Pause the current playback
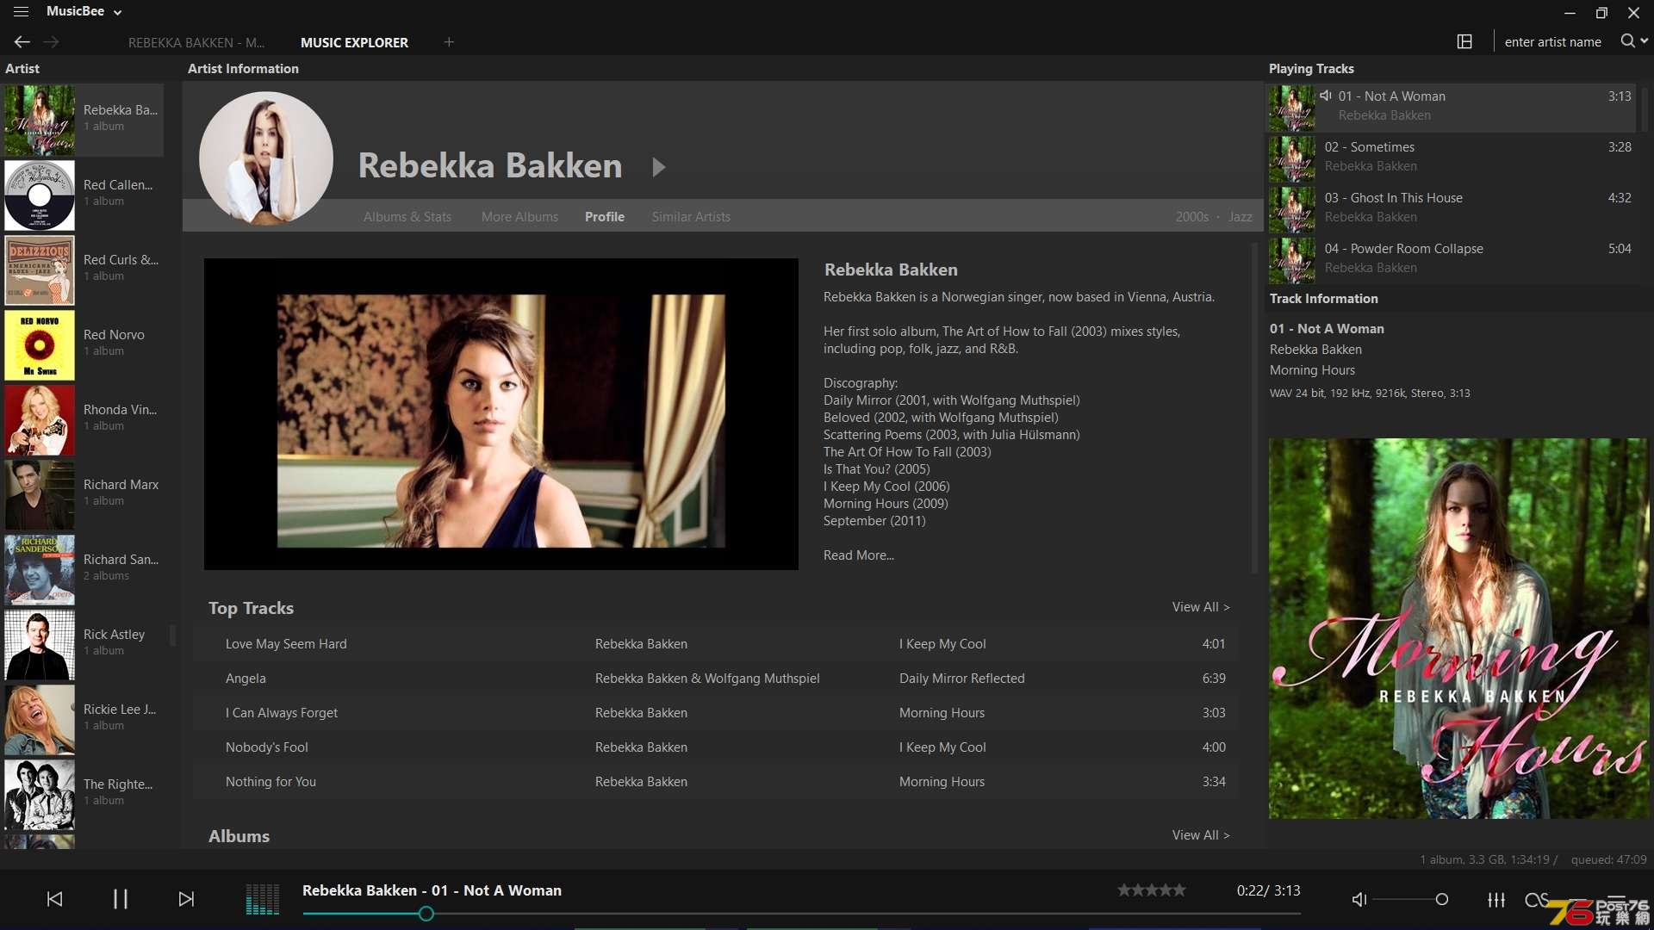The width and height of the screenshot is (1654, 930). tap(121, 899)
